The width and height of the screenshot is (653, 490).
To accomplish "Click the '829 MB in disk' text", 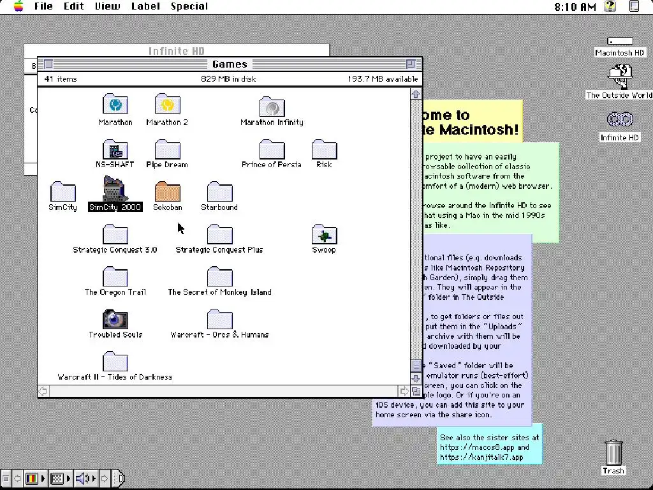I will click(228, 78).
